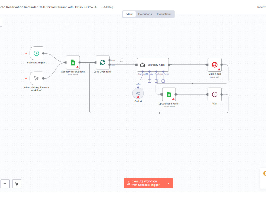
Task: Click the 'Make a call' label
Action: (214, 74)
